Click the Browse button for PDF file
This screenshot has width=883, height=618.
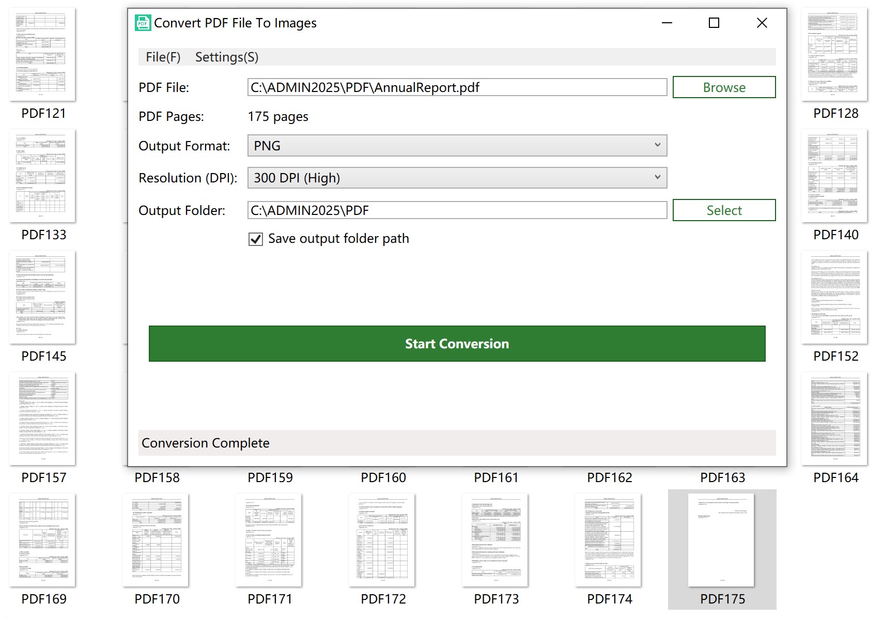[x=724, y=87]
